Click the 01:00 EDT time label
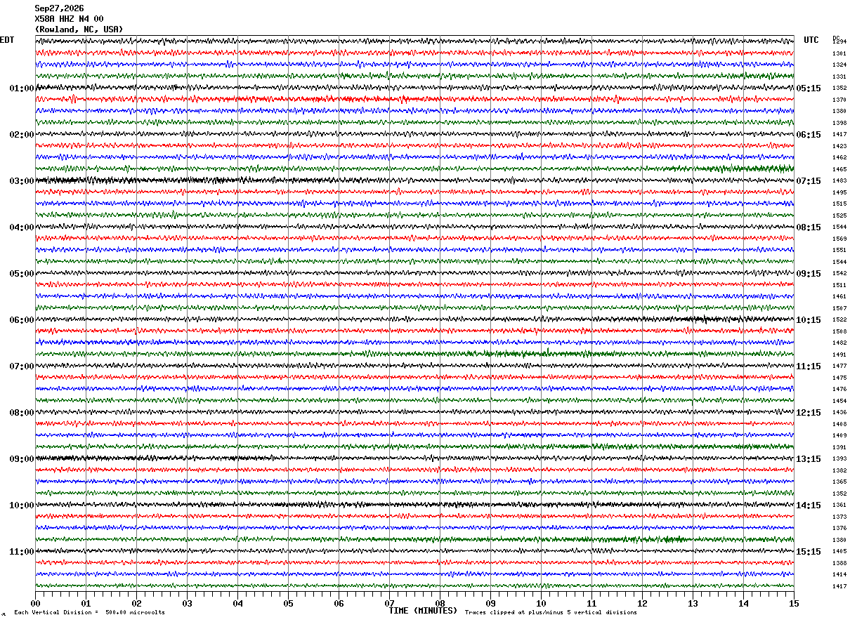850x622 pixels. point(22,88)
